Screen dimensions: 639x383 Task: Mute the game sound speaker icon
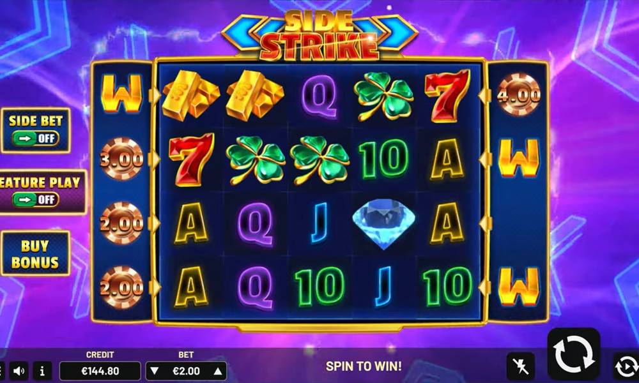click(x=19, y=371)
